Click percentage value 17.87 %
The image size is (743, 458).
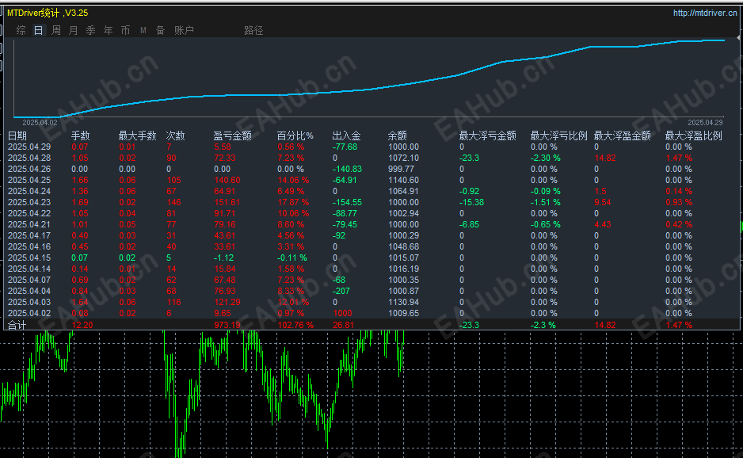click(293, 202)
